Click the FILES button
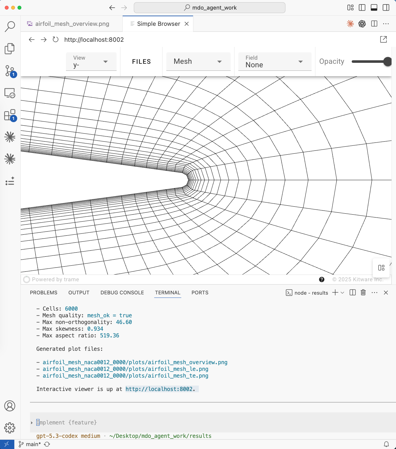This screenshot has height=449, width=396. point(141,62)
